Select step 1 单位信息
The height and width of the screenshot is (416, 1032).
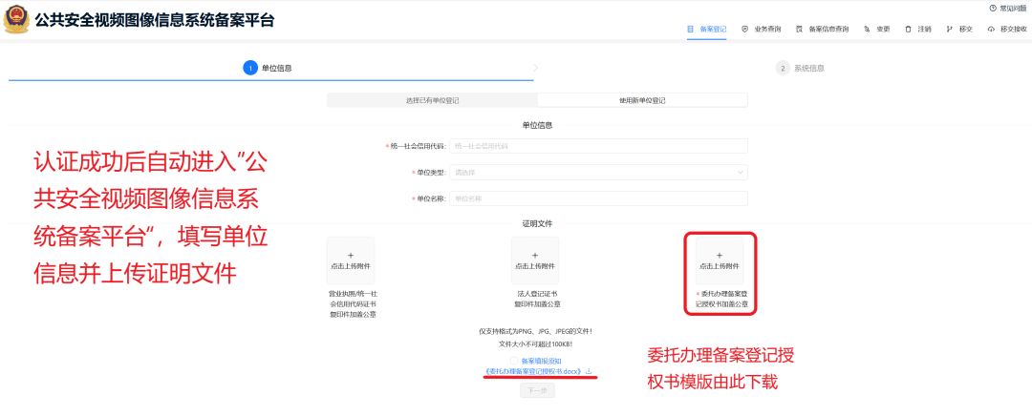[268, 68]
